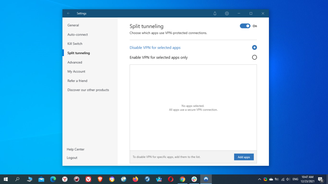This screenshot has width=328, height=184.
Task: Click the Logout link
Action: [x=72, y=158]
